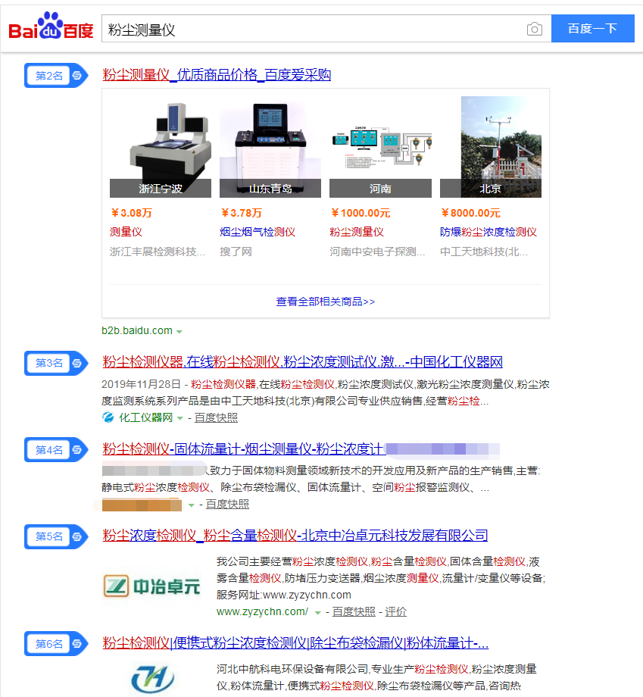Open 百度快照 for the 中冶卓元 result
Image resolution: width=643 pixels, height=697 pixels.
coord(354,611)
